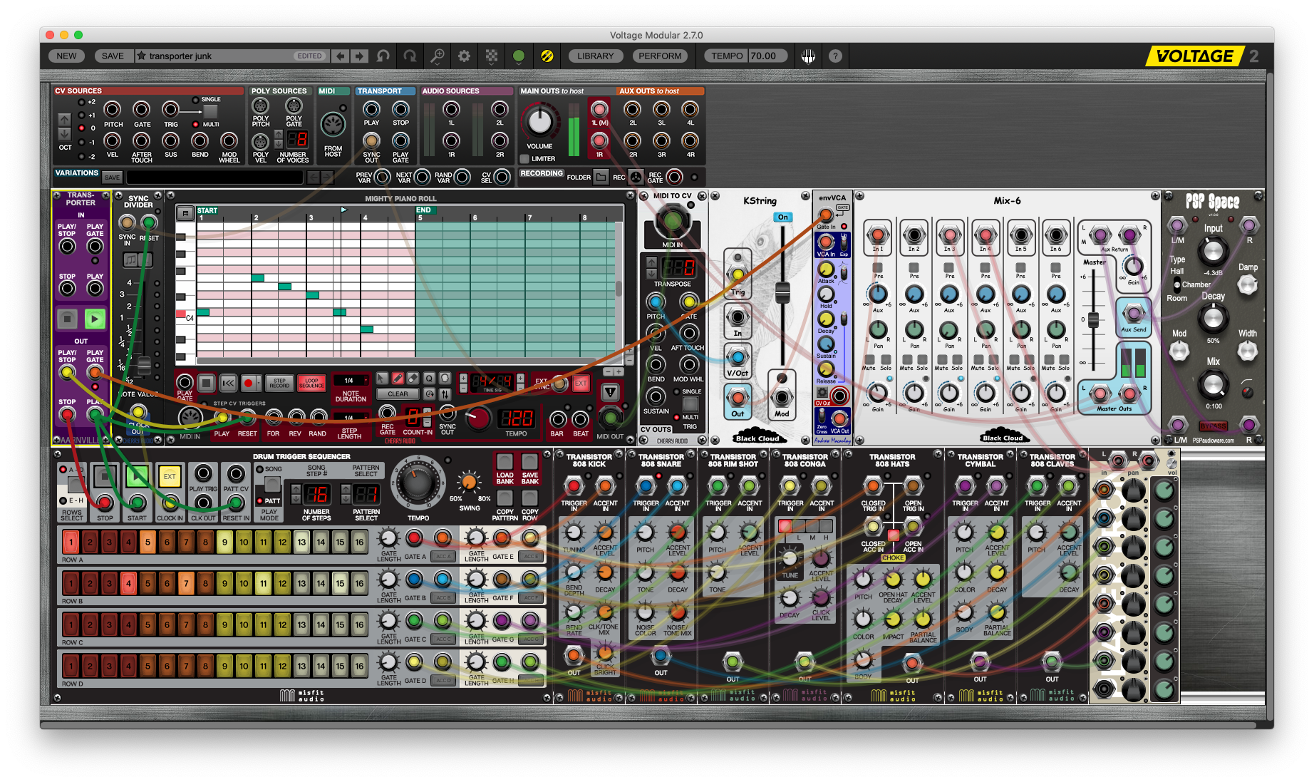This screenshot has height=782, width=1314.
Task: Click the yellow striped toolbar icon
Action: [x=547, y=56]
